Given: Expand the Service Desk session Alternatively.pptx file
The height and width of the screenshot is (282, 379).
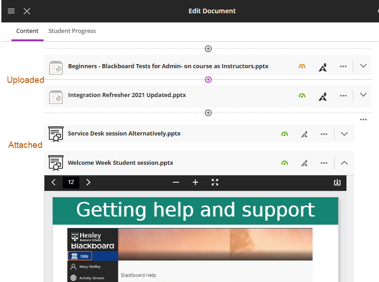Looking at the screenshot, I should pos(344,134).
